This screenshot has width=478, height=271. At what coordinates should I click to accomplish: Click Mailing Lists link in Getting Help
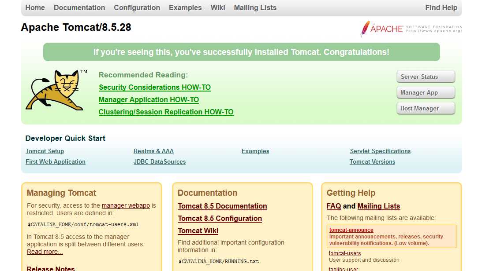[x=379, y=206]
